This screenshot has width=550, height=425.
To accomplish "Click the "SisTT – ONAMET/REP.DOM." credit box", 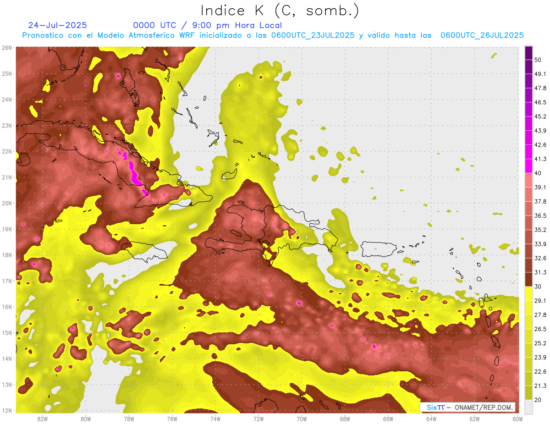I will [x=467, y=407].
